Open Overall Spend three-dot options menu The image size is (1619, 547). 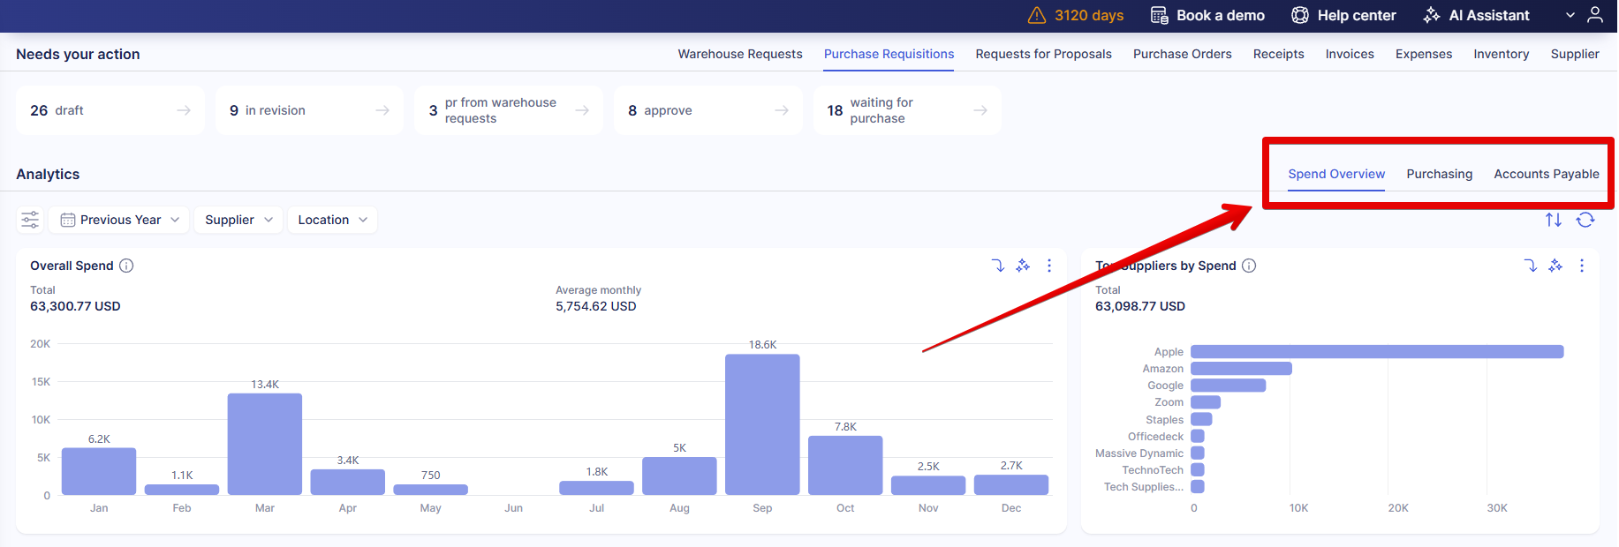coord(1049,266)
